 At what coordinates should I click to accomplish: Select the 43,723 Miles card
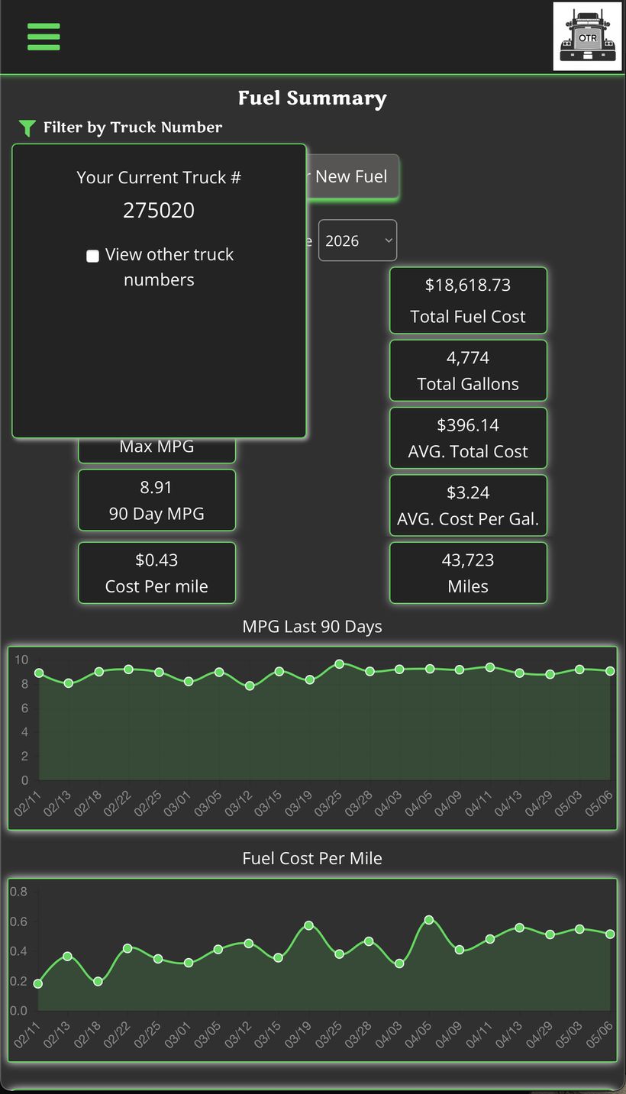point(468,573)
